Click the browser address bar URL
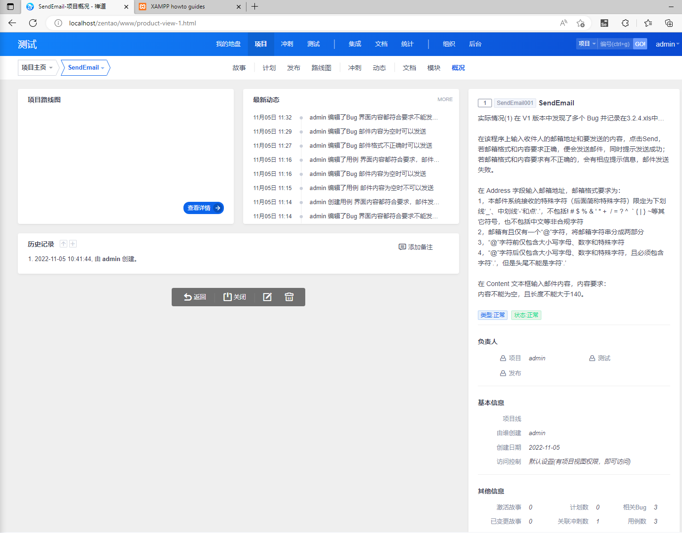The image size is (682, 533). (132, 23)
